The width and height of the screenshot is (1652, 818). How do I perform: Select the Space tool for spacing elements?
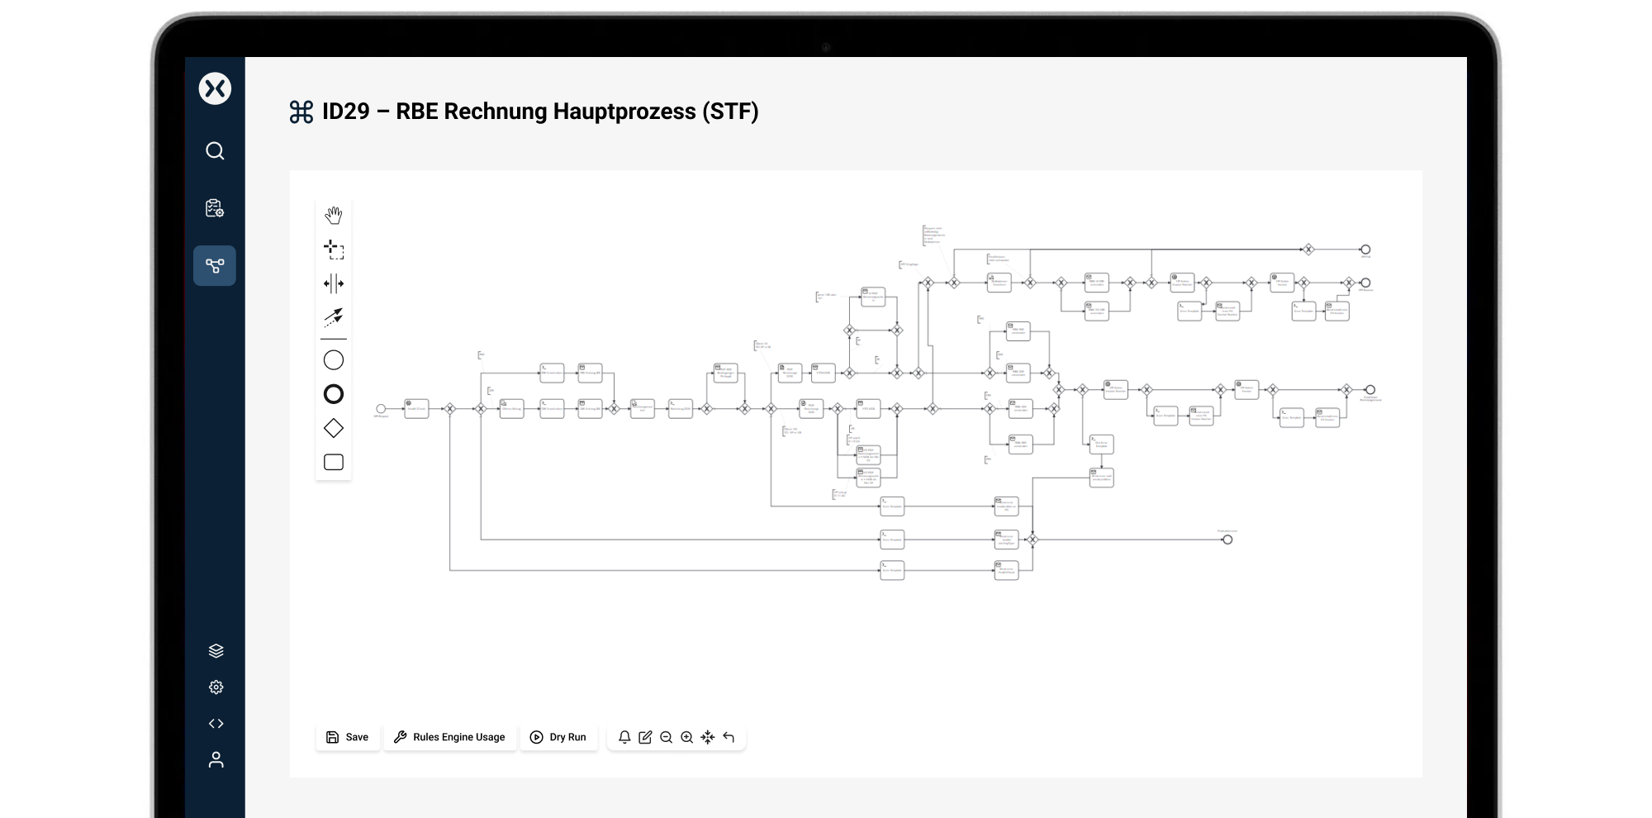point(334,283)
